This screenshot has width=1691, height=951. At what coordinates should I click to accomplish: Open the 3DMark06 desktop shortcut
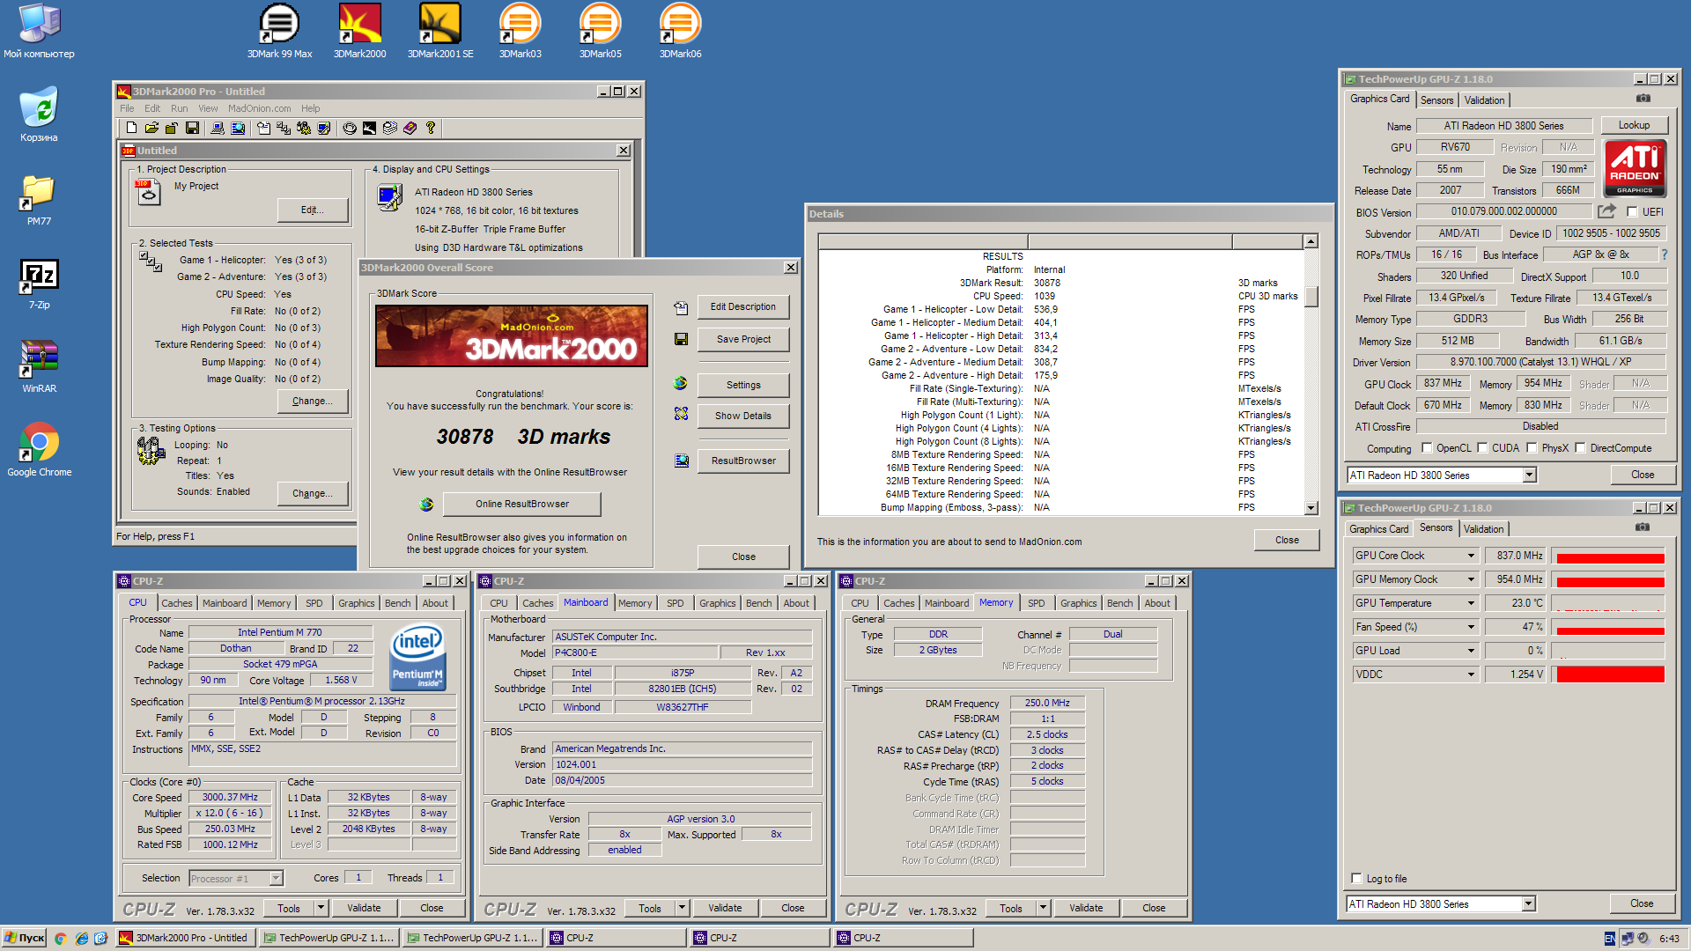tap(680, 31)
